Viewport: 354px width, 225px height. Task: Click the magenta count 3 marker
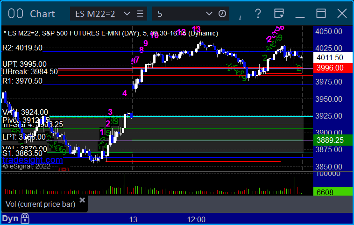point(110,112)
